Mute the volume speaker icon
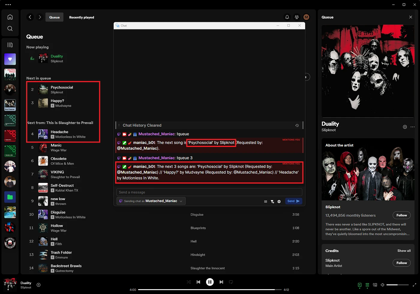This screenshot has height=294, width=420. pyautogui.click(x=382, y=285)
